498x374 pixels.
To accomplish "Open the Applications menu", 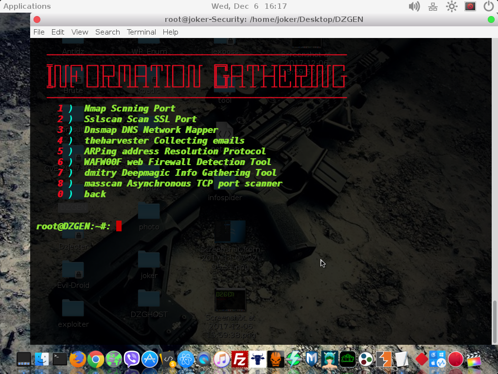I will 27,6.
